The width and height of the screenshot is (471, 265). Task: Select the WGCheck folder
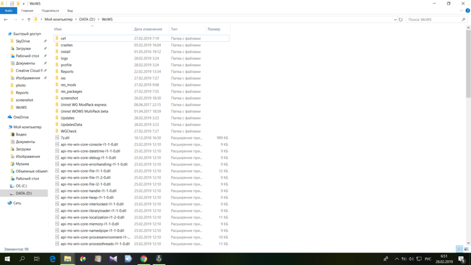141,131
